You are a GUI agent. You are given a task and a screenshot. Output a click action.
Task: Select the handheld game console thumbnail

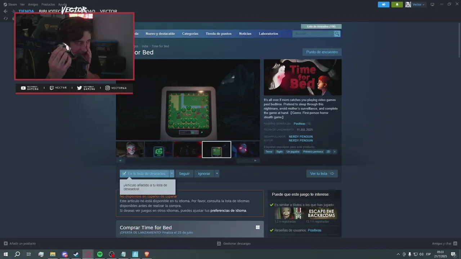tap(216, 149)
